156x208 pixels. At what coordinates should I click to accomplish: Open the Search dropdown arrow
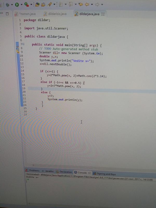click(x=54, y=4)
